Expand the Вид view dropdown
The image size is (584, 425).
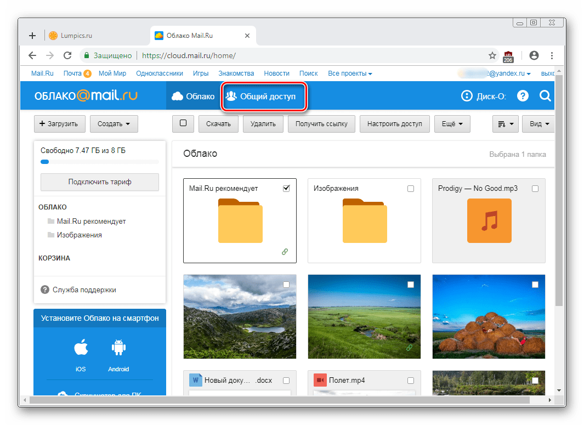coord(538,124)
